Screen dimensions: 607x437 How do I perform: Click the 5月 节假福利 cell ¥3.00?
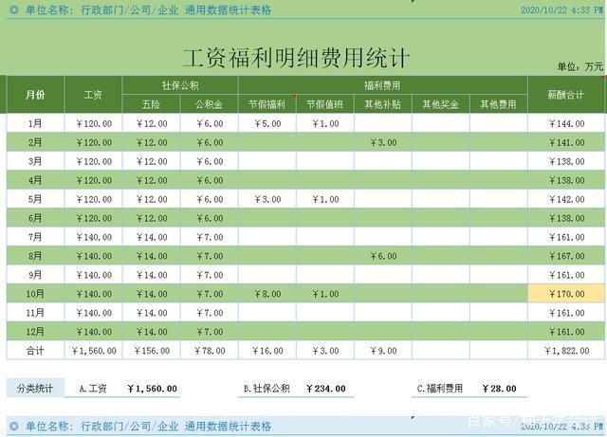(267, 199)
